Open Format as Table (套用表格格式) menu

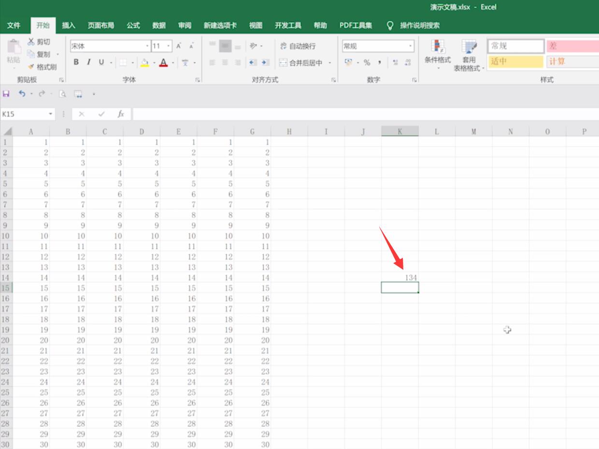tap(469, 55)
